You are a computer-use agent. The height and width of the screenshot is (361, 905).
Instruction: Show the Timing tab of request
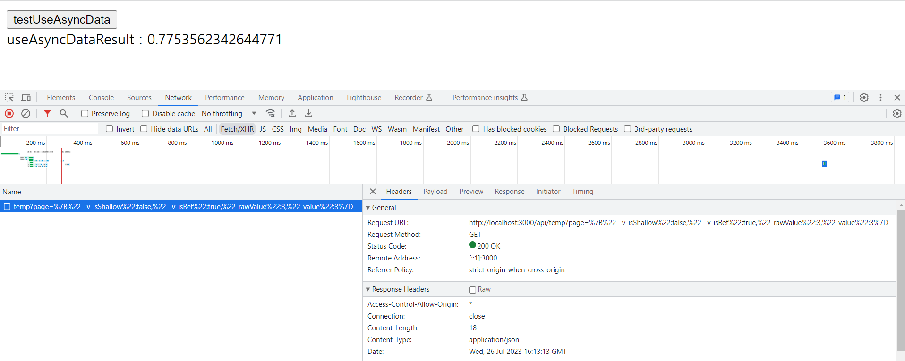click(x=582, y=192)
